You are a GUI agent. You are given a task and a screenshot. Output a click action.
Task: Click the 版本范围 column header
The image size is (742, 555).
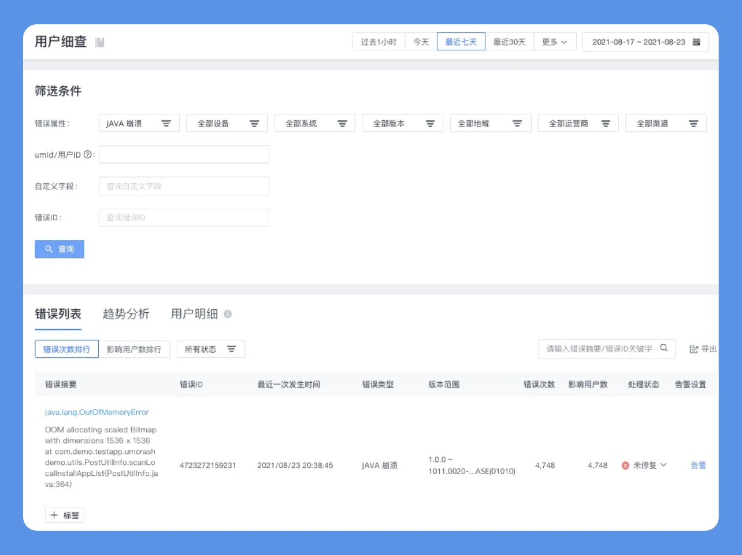tap(444, 384)
